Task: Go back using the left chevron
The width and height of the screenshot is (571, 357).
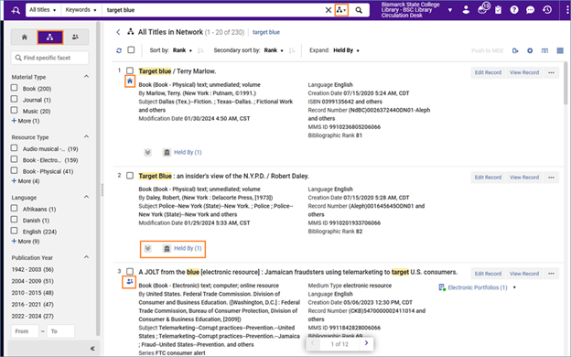Action: coord(118,32)
